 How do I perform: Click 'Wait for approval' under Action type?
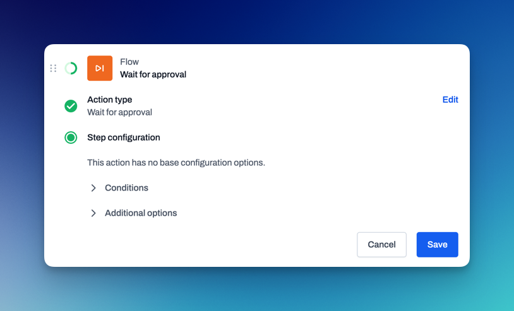pyautogui.click(x=119, y=112)
